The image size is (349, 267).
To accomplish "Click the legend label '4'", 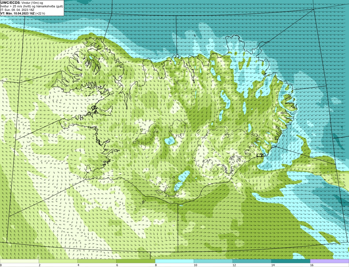I will click(x=78, y=265).
